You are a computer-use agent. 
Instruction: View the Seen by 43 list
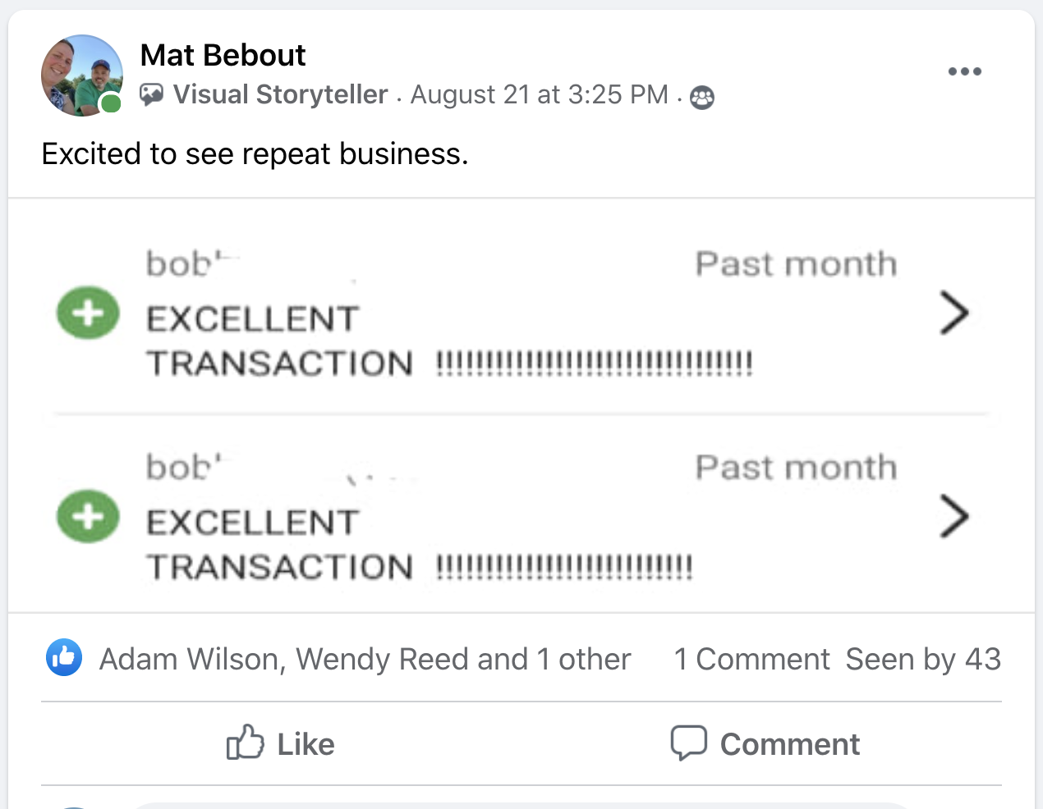coord(923,659)
